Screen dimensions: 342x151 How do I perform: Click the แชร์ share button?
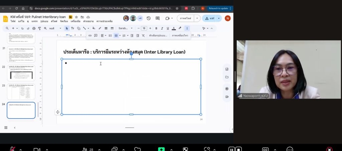pyautogui.click(x=209, y=18)
